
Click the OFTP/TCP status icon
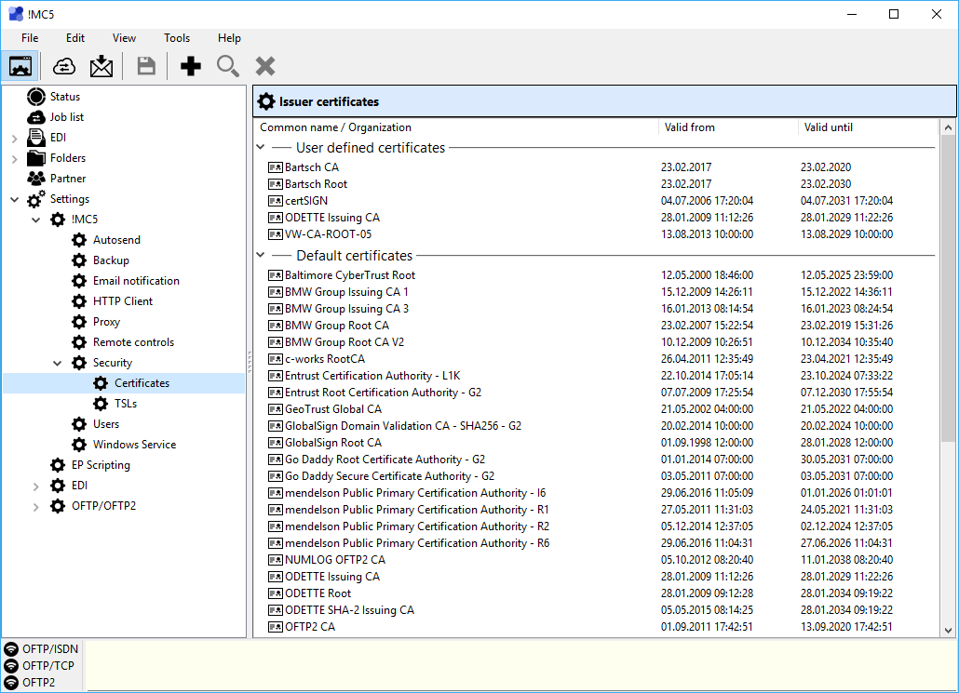tap(11, 665)
